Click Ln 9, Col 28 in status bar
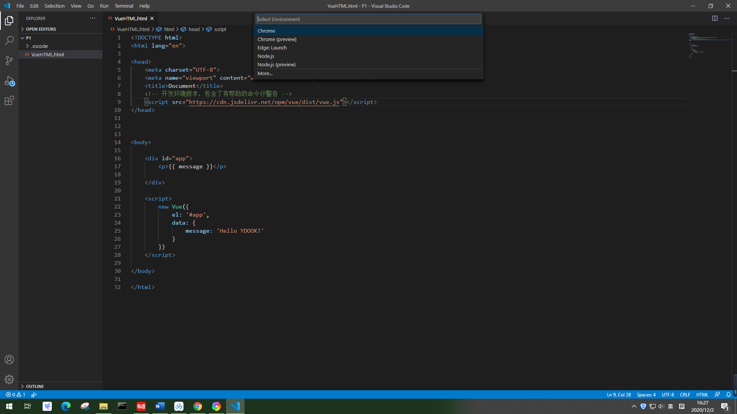This screenshot has height=414, width=737. 619,394
